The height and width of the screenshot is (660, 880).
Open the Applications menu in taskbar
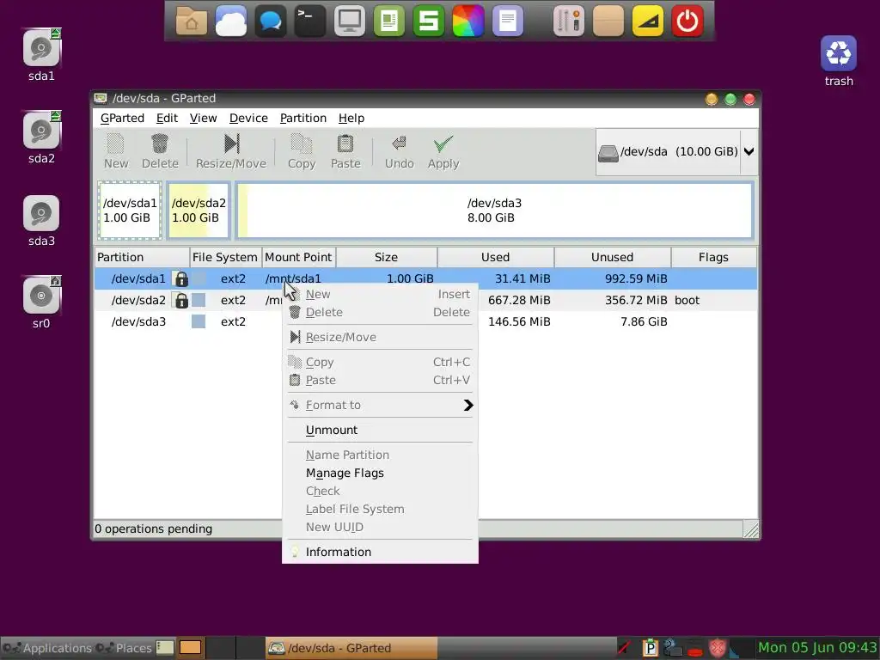pos(48,648)
